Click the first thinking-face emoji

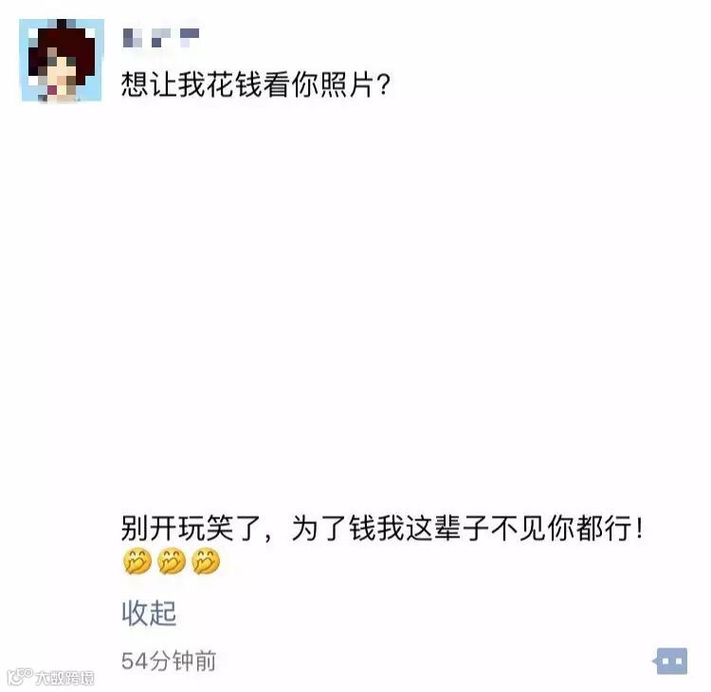click(x=137, y=561)
